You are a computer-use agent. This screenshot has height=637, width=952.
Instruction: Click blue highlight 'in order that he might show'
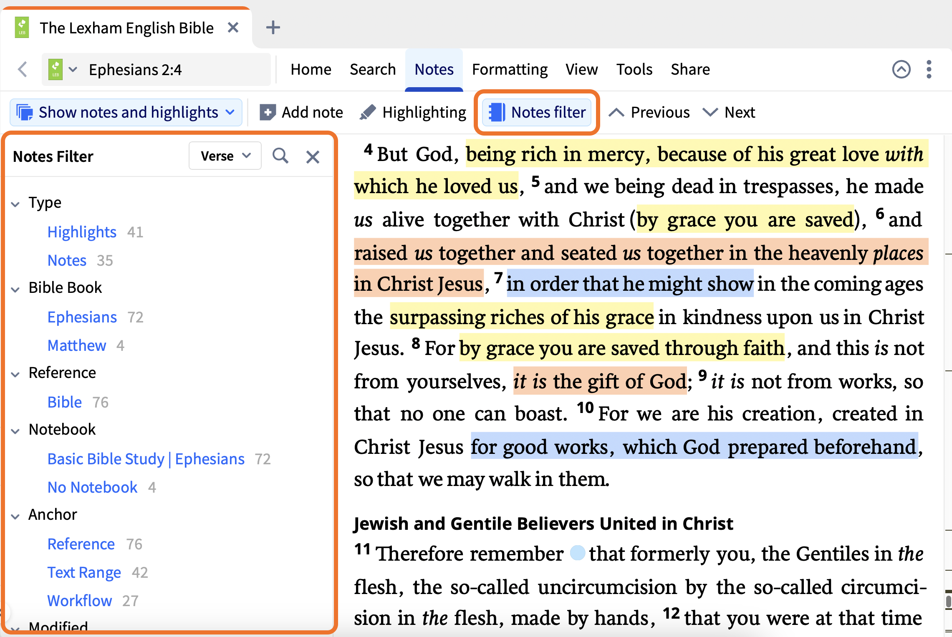pyautogui.click(x=630, y=284)
